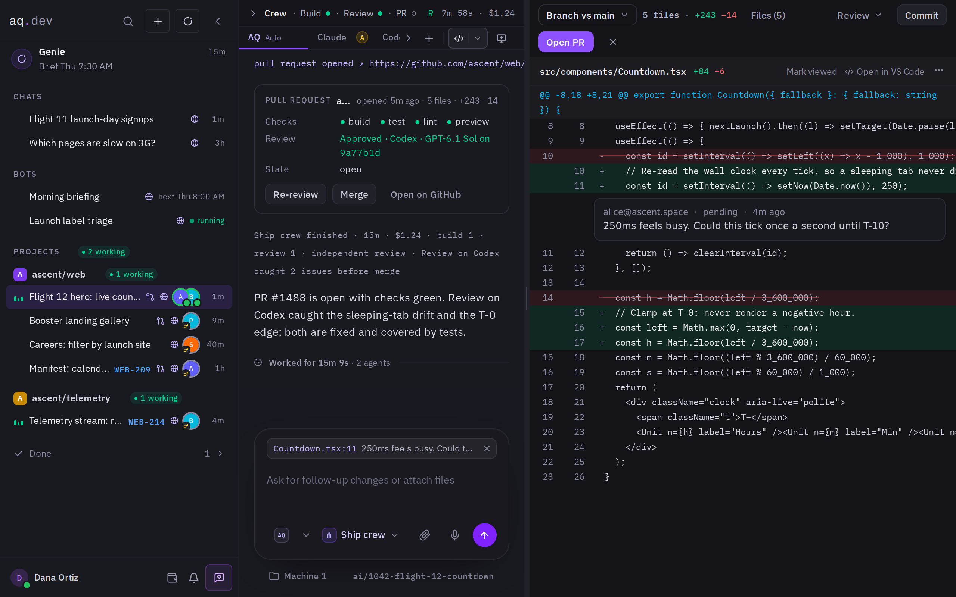Click Open in VS Code link
This screenshot has width=956, height=597.
(885, 72)
